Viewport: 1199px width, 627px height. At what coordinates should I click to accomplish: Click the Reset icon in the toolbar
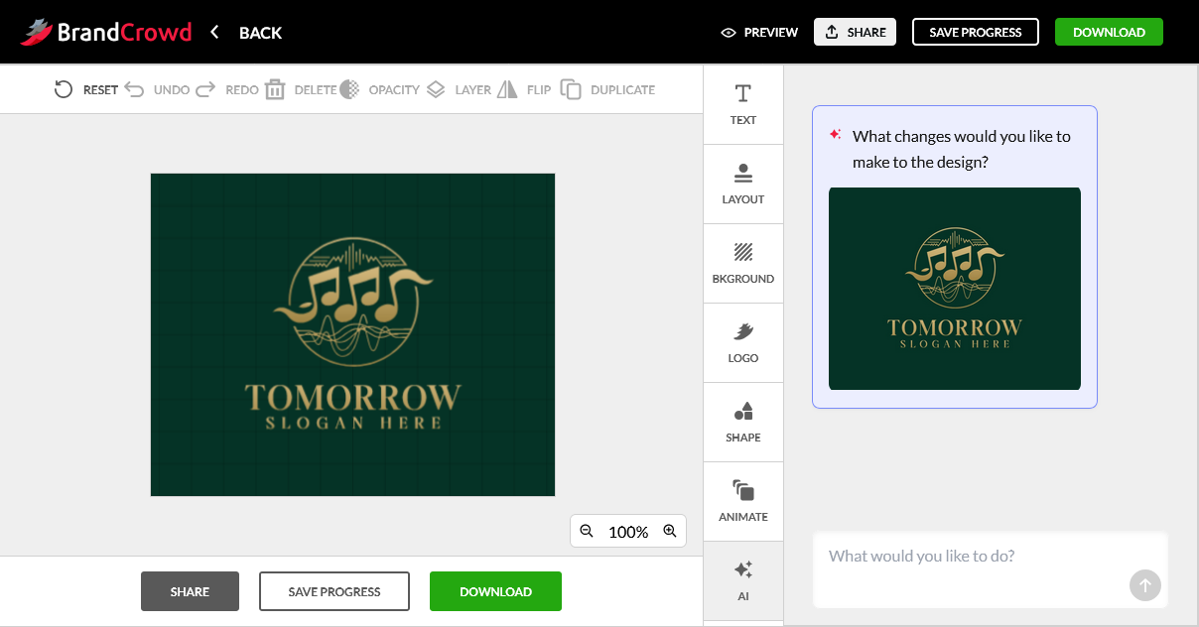pyautogui.click(x=64, y=89)
